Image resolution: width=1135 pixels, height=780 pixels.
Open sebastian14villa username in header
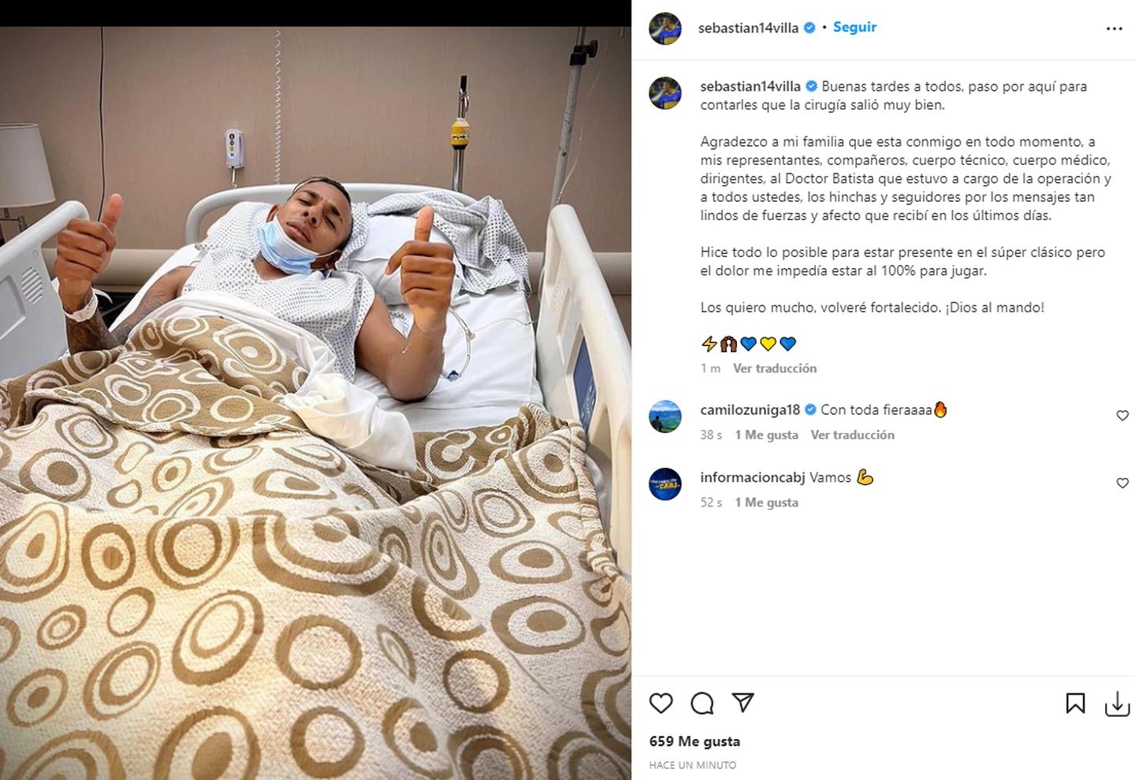[748, 28]
